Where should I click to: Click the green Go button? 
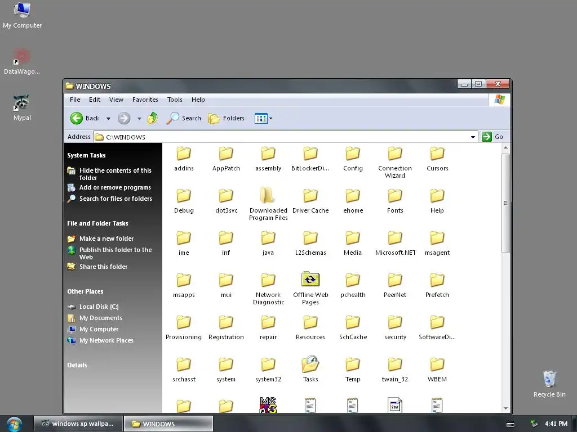point(492,137)
